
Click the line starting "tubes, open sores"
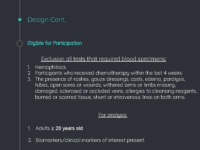click(106, 85)
